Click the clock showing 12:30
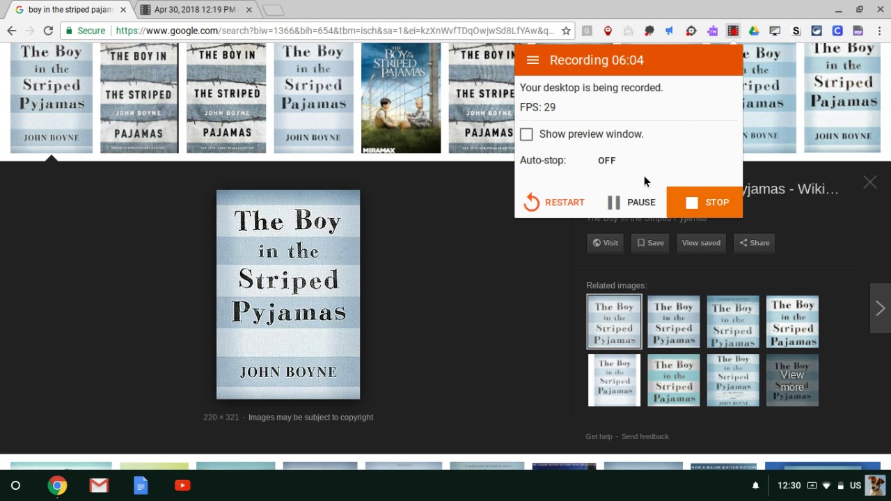891x501 pixels. click(x=789, y=486)
